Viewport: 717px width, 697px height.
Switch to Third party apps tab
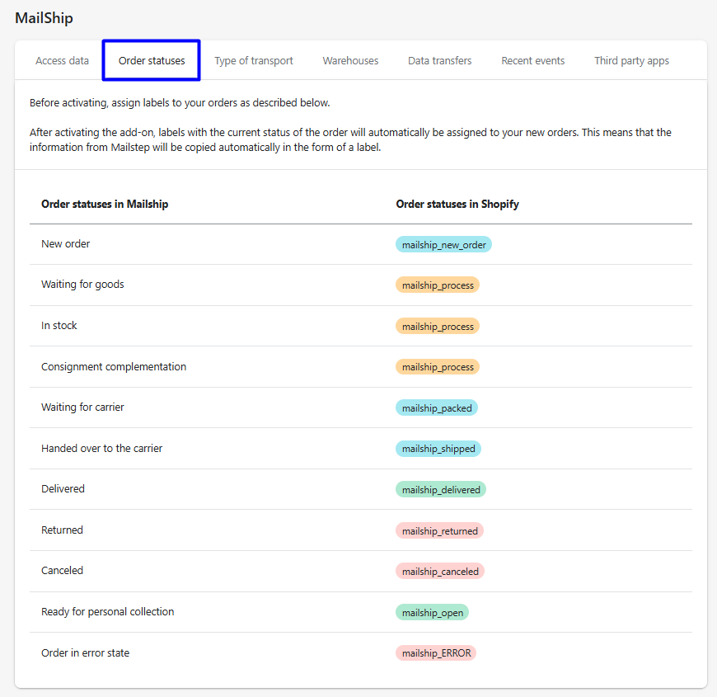[x=631, y=60]
